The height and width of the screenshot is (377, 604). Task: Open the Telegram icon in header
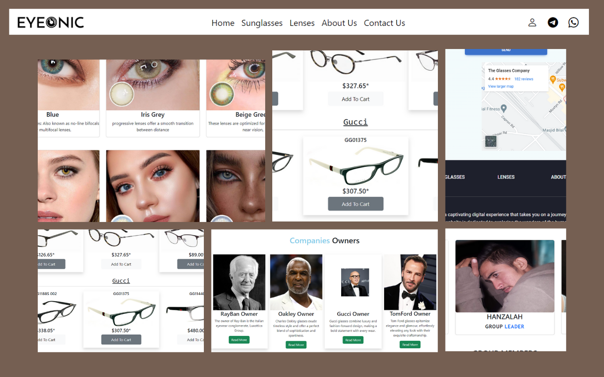(x=553, y=22)
